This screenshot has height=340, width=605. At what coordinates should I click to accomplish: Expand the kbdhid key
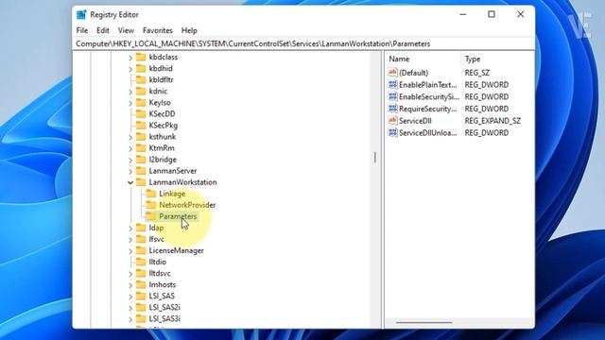130,69
